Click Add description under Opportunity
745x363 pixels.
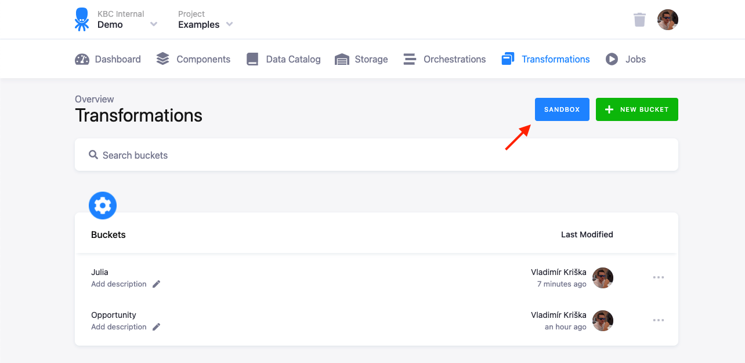click(x=119, y=327)
